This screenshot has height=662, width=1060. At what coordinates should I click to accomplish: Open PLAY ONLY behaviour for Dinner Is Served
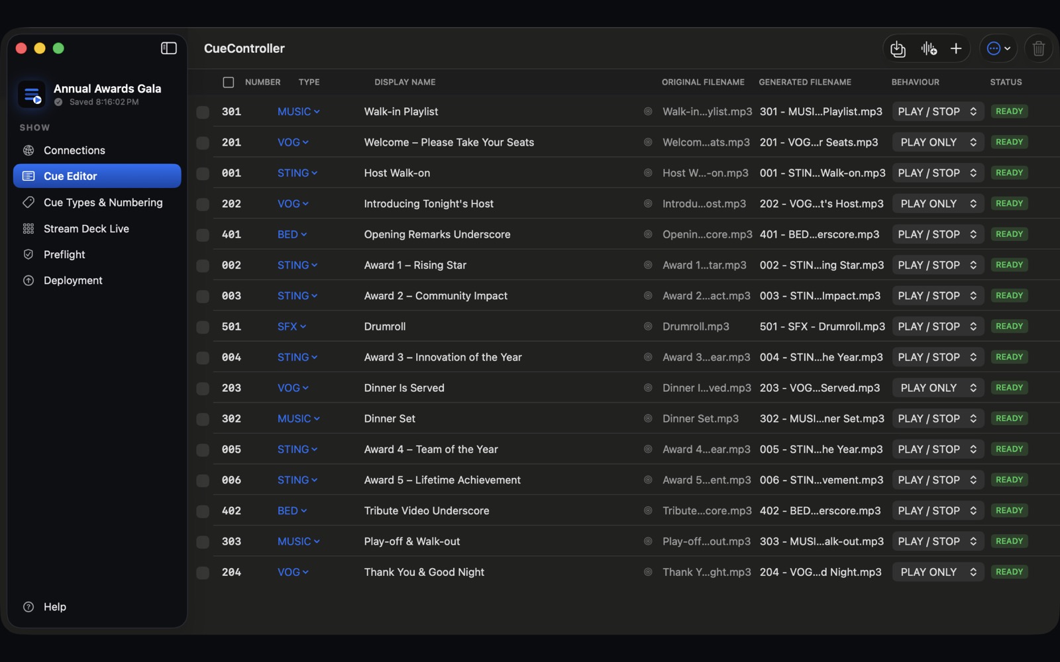[x=937, y=388]
